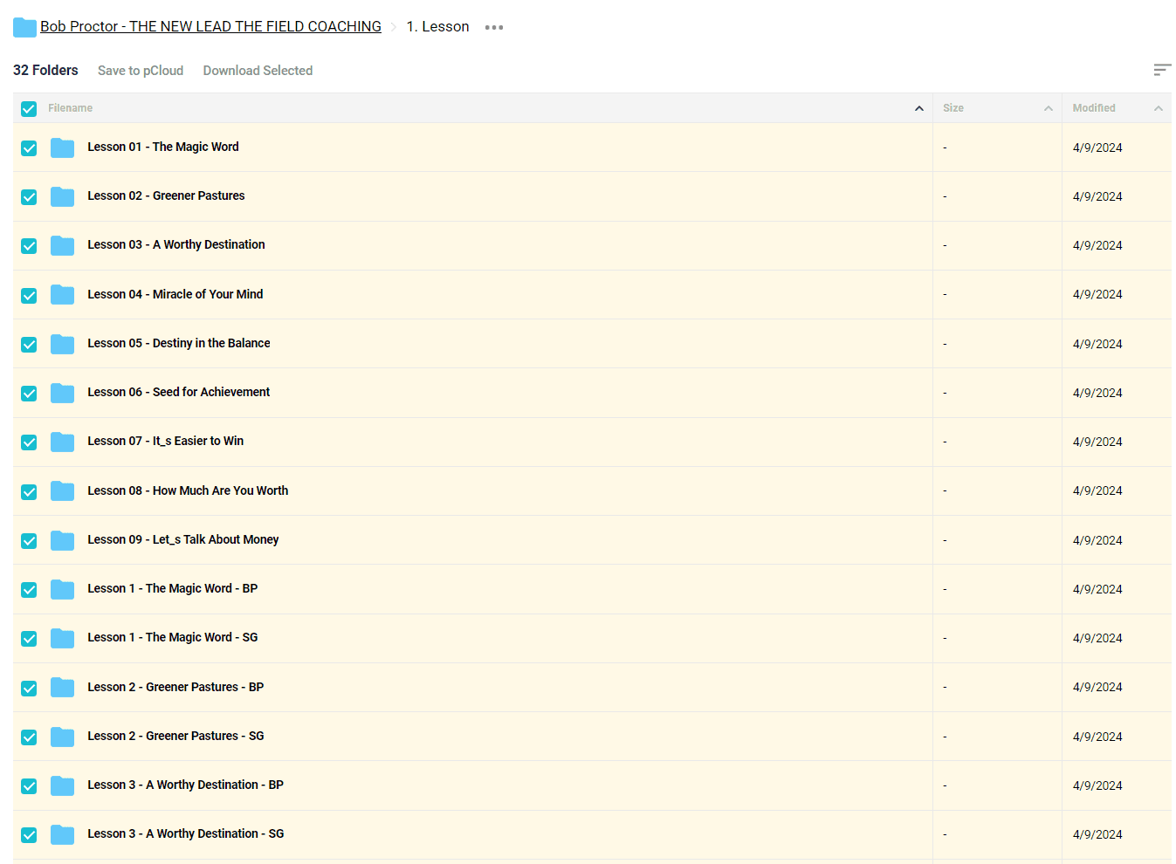
Task: Uncheck Lesson 1 - The Magic Word - BP checkbox
Action: tap(29, 590)
